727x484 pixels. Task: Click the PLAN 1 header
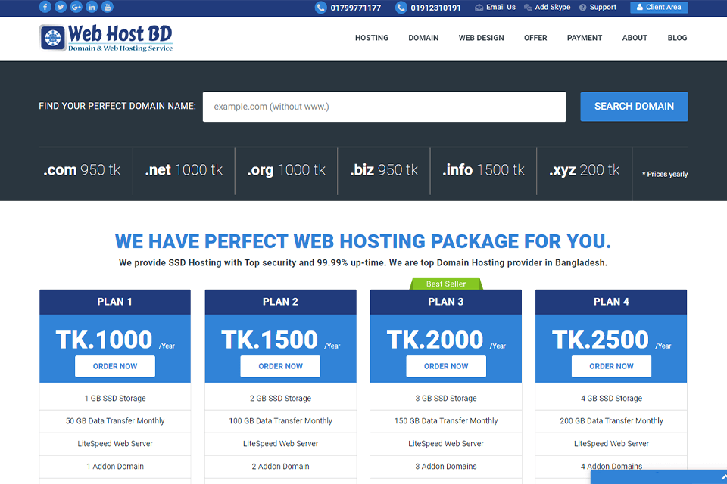click(115, 302)
